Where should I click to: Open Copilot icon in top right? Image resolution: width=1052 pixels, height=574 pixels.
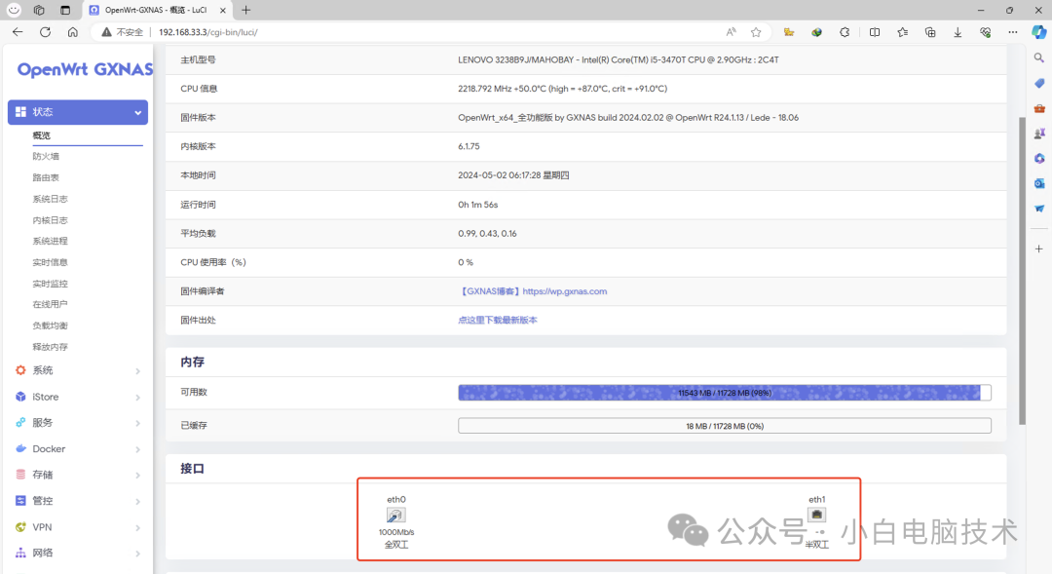coord(1038,32)
